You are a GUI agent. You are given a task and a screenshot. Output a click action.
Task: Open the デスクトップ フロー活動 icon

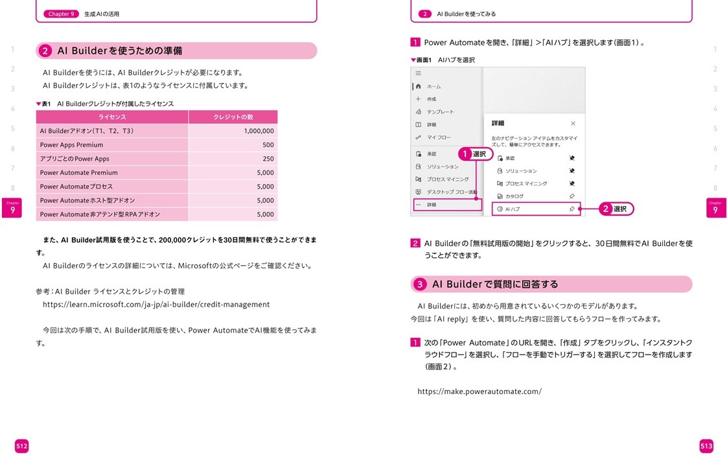[418, 191]
